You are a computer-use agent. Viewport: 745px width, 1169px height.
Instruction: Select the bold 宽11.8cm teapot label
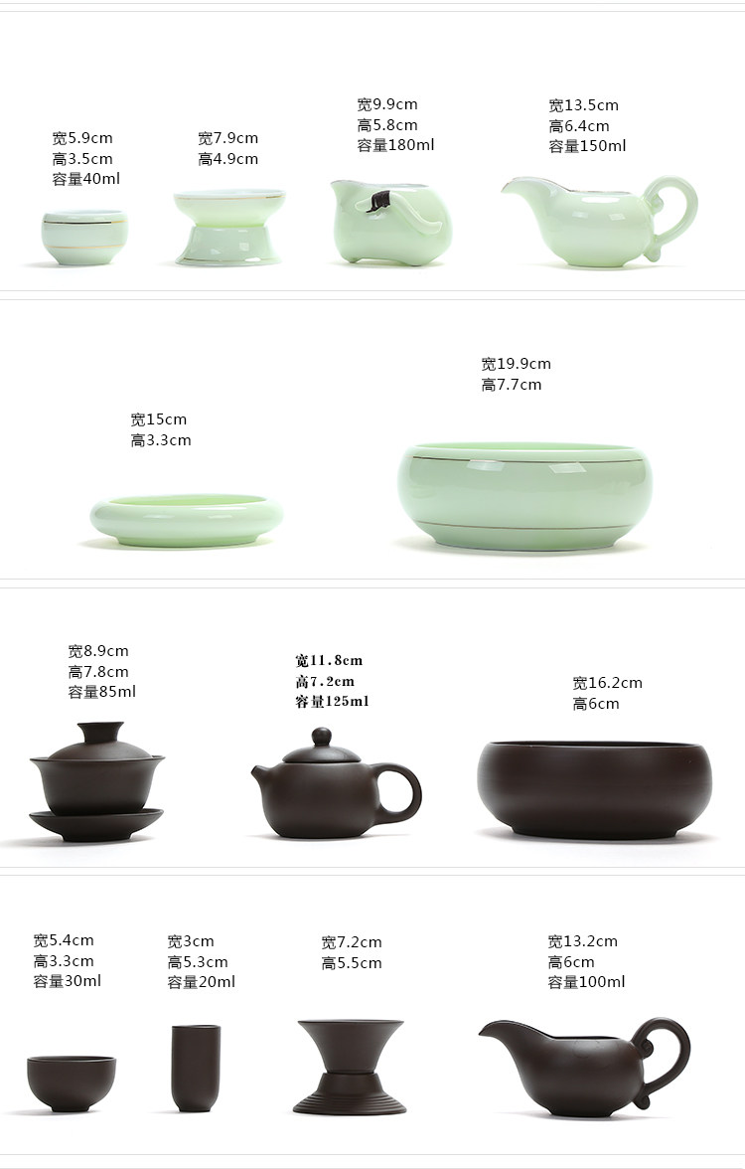click(329, 660)
